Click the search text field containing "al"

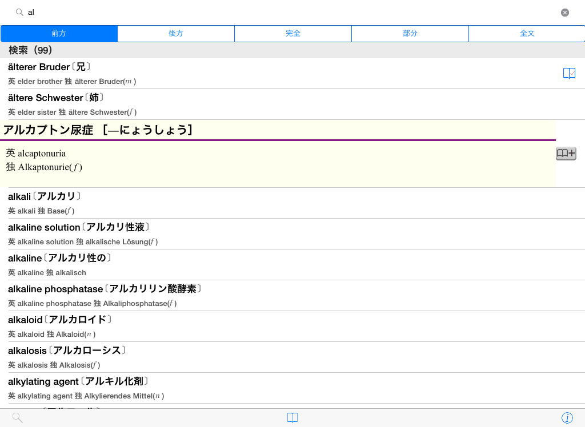point(286,13)
